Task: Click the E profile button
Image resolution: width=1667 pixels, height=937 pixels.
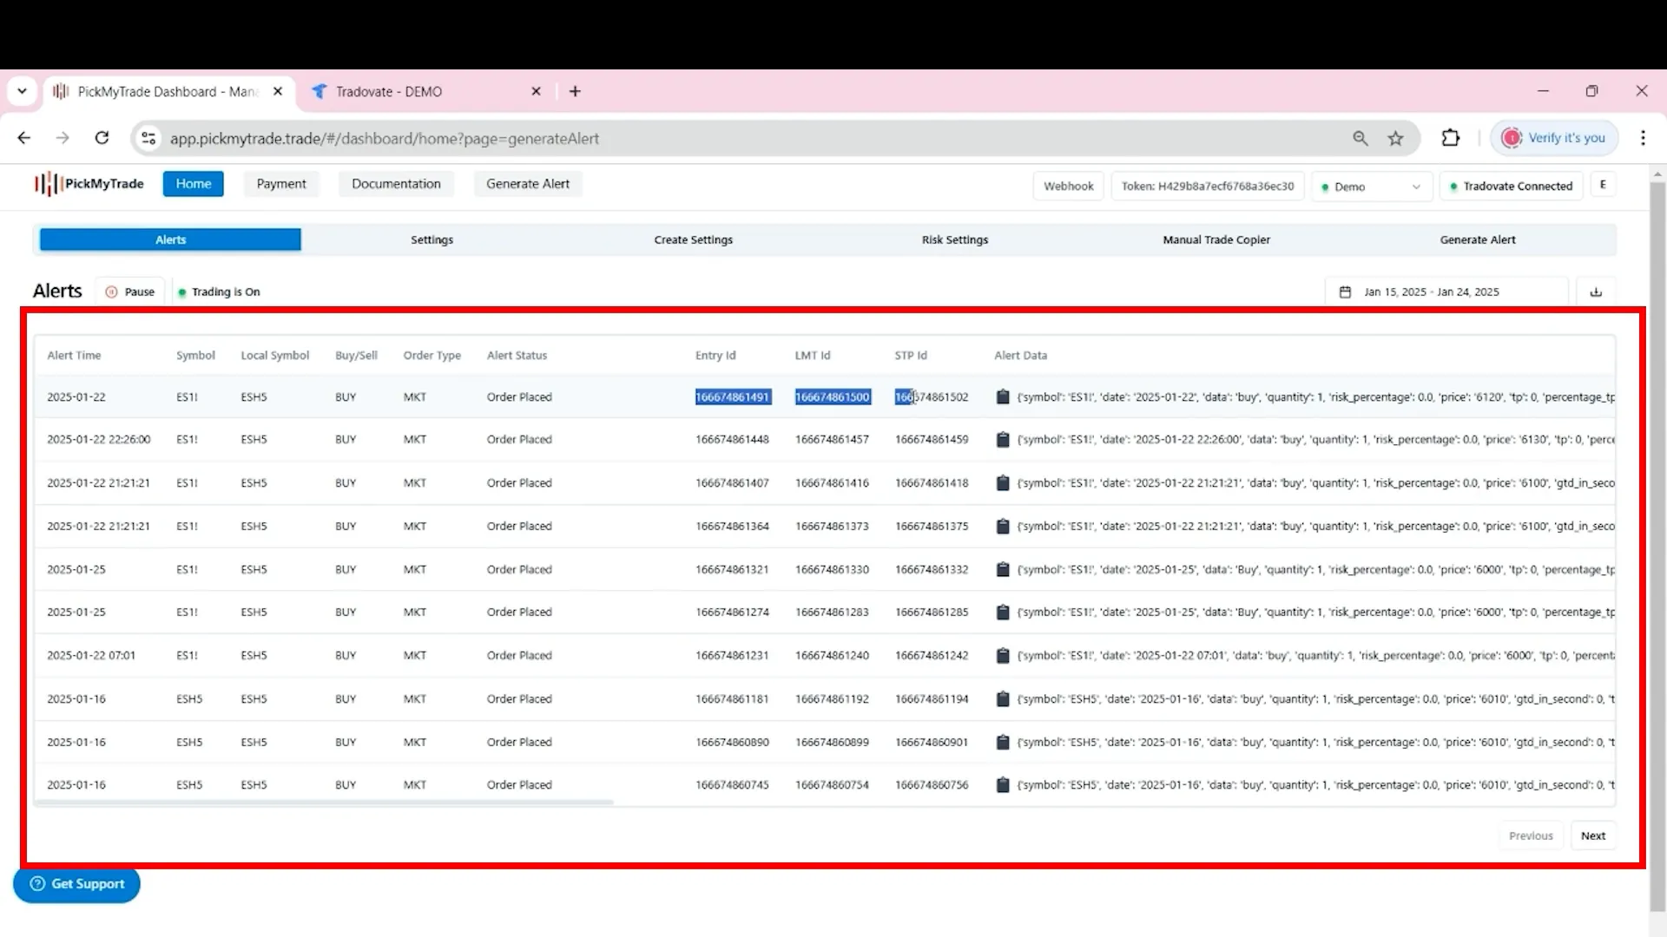Action: (x=1603, y=185)
